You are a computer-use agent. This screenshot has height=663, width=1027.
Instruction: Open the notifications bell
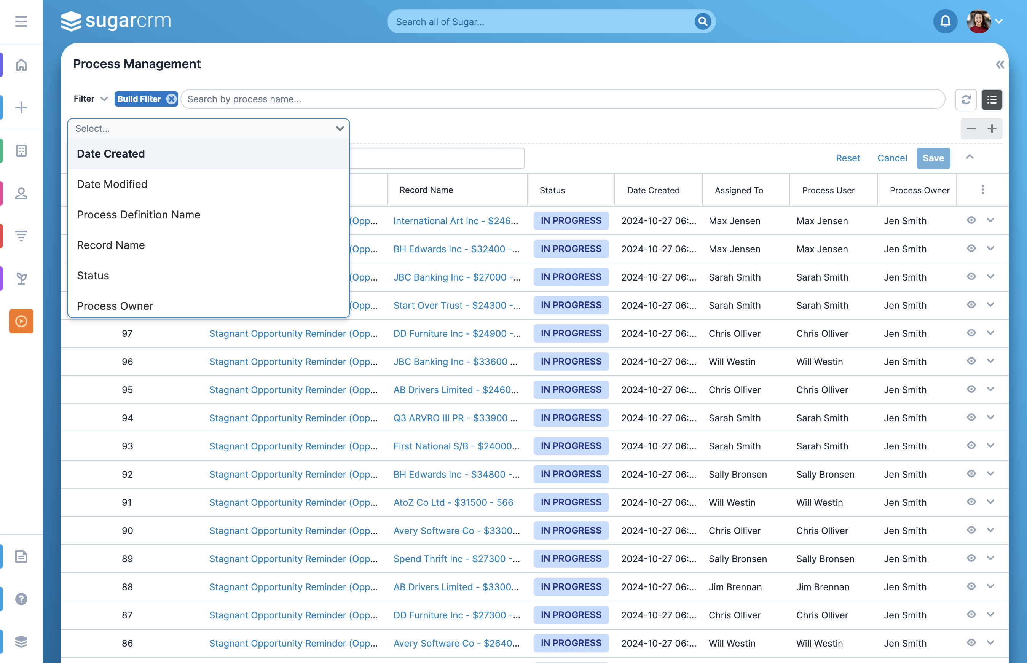[945, 21]
